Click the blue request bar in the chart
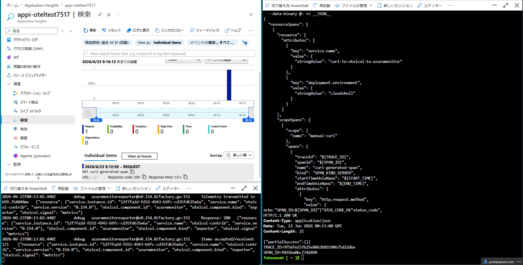Viewport: 523px width, 265px height. tap(229, 85)
